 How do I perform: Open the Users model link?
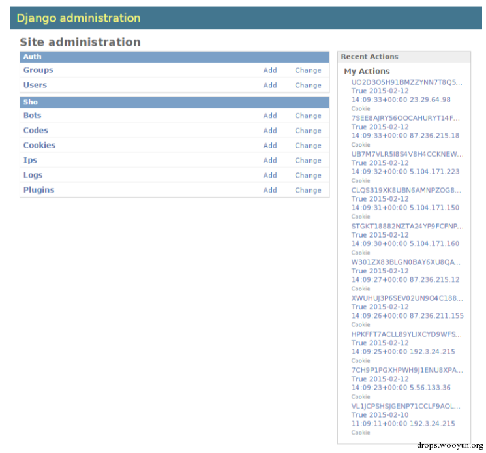point(35,85)
